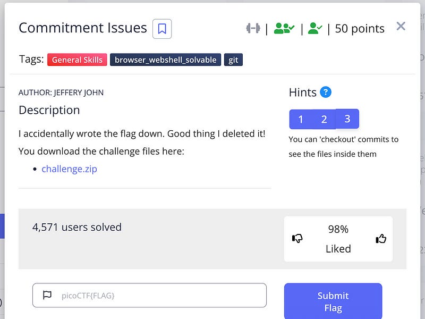Click the 98% Liked rating display
425x319 pixels.
(x=338, y=238)
